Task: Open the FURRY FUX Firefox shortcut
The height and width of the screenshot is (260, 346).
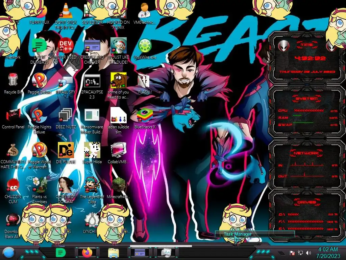Action: click(x=40, y=14)
